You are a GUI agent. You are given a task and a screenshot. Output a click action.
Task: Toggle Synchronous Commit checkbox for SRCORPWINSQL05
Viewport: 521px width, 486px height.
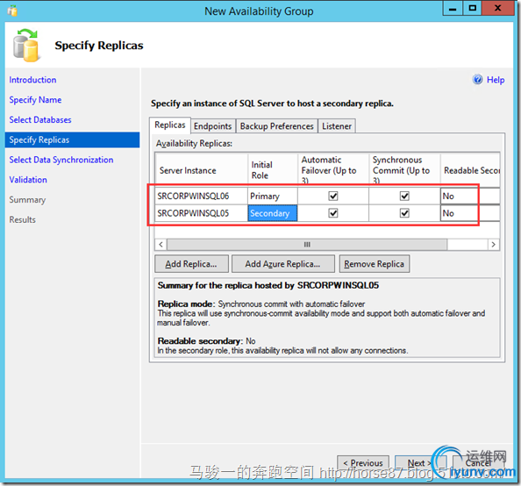(x=404, y=213)
